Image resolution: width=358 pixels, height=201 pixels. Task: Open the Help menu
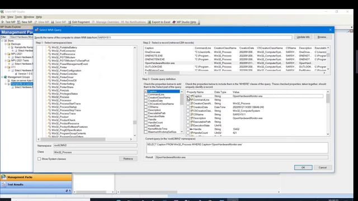[x=39, y=17]
